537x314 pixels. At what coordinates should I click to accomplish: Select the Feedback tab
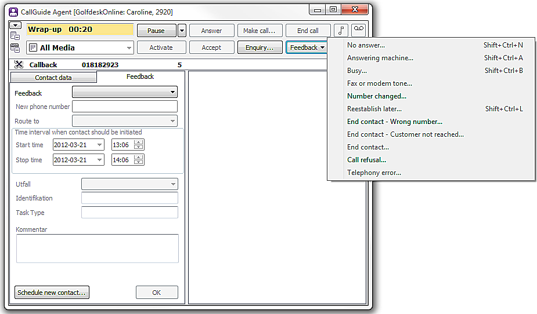140,76
